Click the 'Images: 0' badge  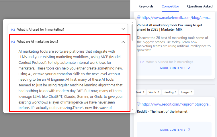[186, 92]
